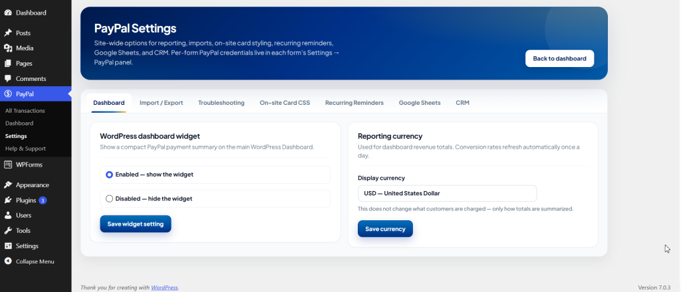Open the Appearance menu label
681x292 pixels.
[33, 185]
